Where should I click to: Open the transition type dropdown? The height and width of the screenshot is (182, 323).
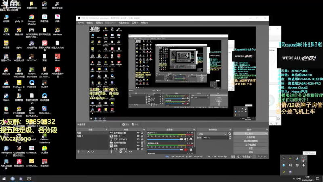coord(212,134)
